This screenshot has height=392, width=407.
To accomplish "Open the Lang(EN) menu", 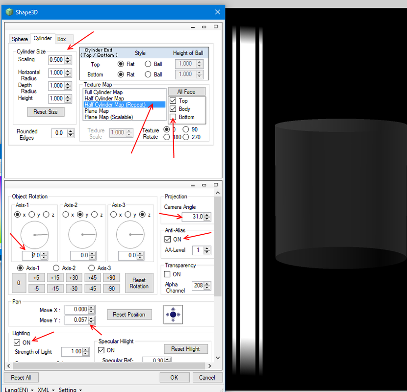I will pyautogui.click(x=19, y=390).
